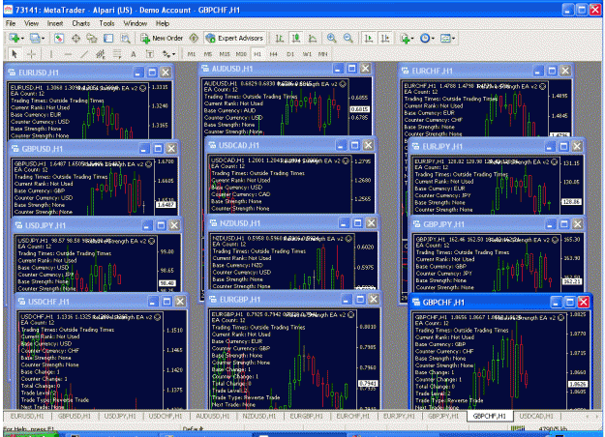The height and width of the screenshot is (437, 605).
Task: Open the Charts menu
Action: pyautogui.click(x=80, y=23)
